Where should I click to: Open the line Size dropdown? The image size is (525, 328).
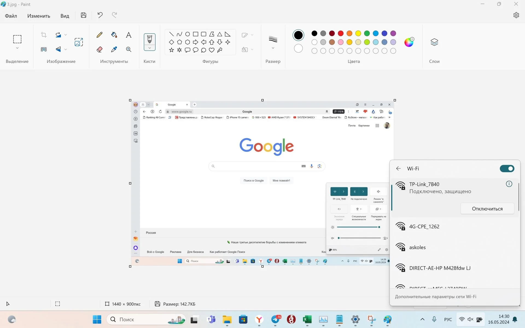point(273,48)
